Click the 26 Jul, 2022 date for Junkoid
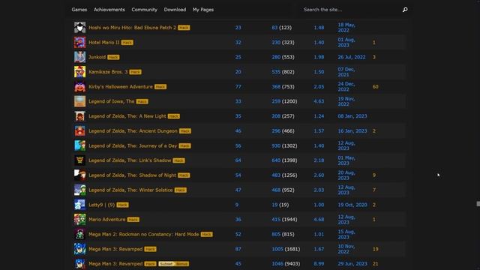This screenshot has height=270, width=480. 352,57
